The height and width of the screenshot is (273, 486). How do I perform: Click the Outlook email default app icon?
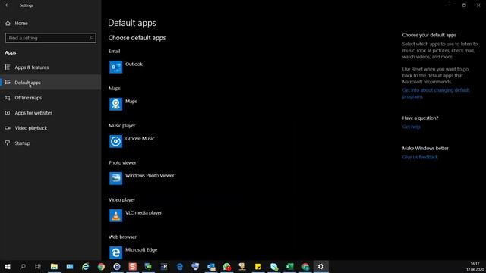click(115, 67)
